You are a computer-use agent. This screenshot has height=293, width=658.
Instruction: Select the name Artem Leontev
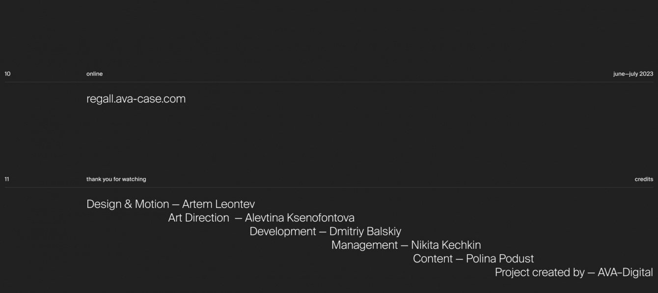click(219, 204)
